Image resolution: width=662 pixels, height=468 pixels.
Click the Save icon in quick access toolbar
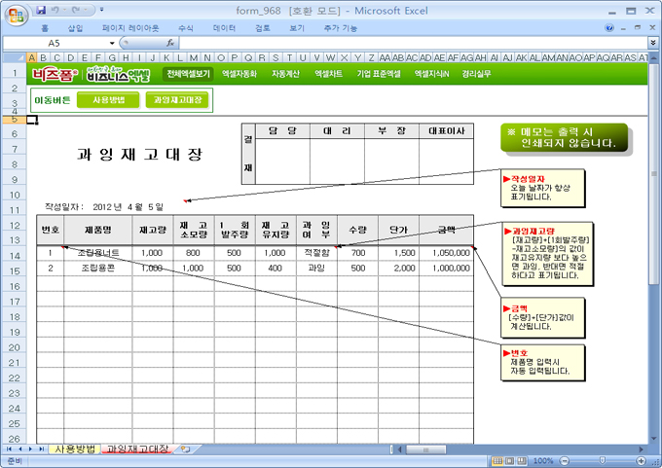click(x=41, y=10)
